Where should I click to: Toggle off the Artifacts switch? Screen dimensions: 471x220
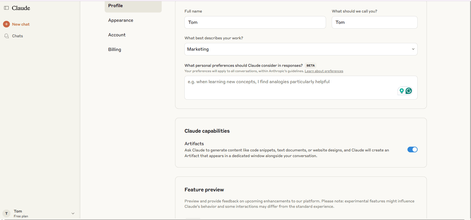pyautogui.click(x=412, y=150)
